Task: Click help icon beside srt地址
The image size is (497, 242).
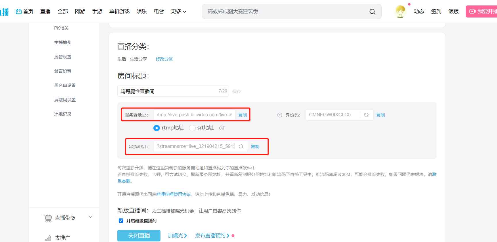Action: point(221,128)
